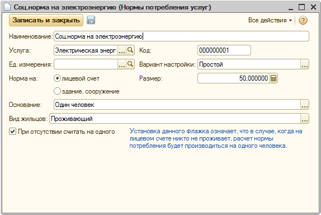Click the Код: label

(145, 50)
